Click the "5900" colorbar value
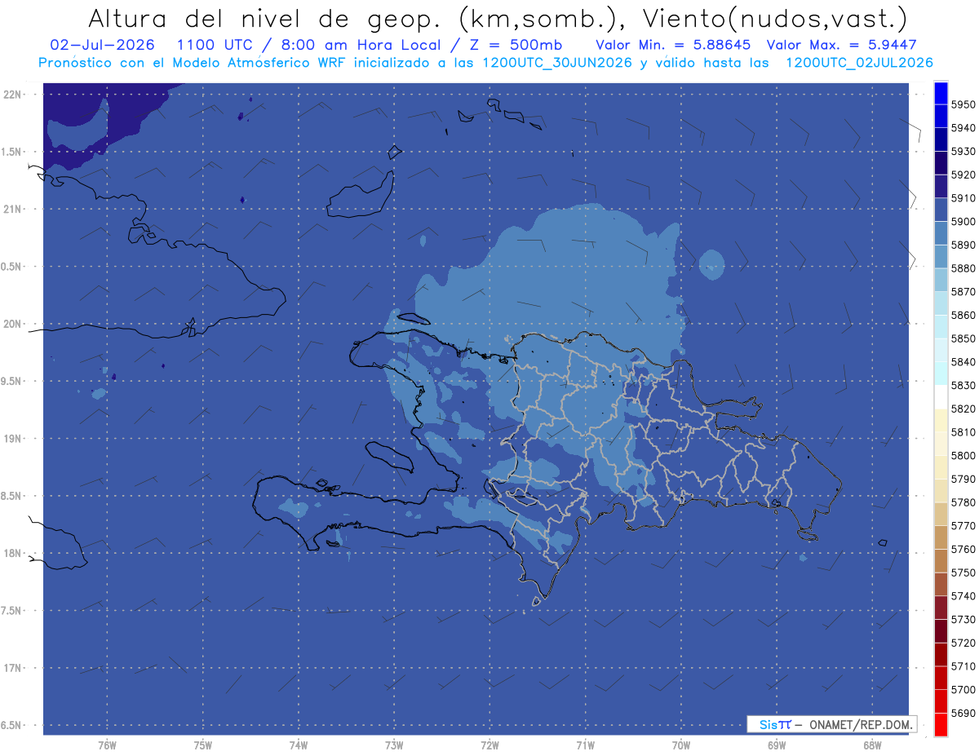979x756 pixels. point(963,221)
